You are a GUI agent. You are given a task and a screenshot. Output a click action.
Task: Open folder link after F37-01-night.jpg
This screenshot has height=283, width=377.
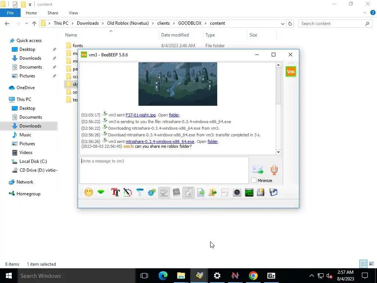(x=174, y=115)
